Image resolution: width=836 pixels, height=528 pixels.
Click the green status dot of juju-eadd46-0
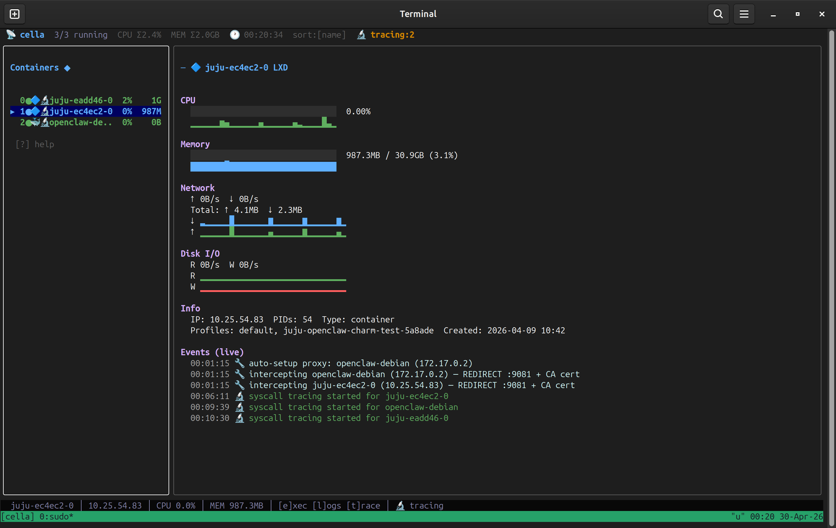click(x=28, y=101)
